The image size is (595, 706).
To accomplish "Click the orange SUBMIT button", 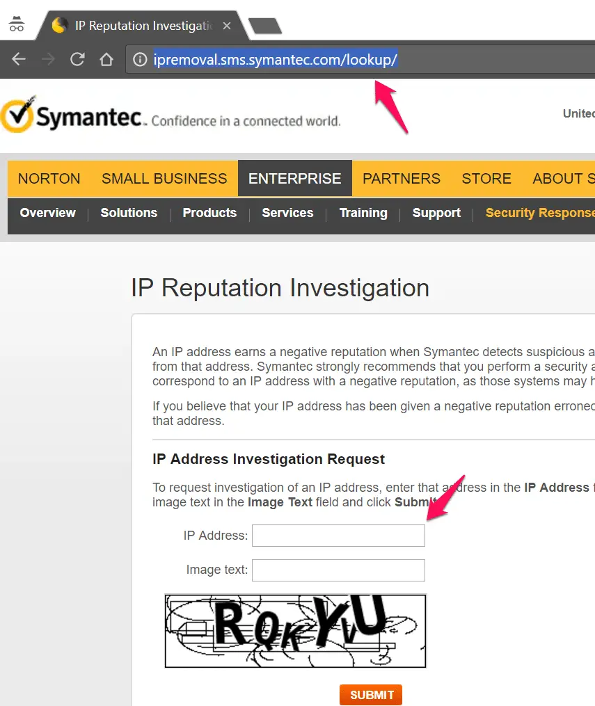I will (x=371, y=695).
